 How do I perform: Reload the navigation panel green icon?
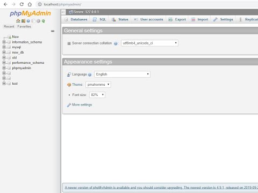click(x=44, y=21)
